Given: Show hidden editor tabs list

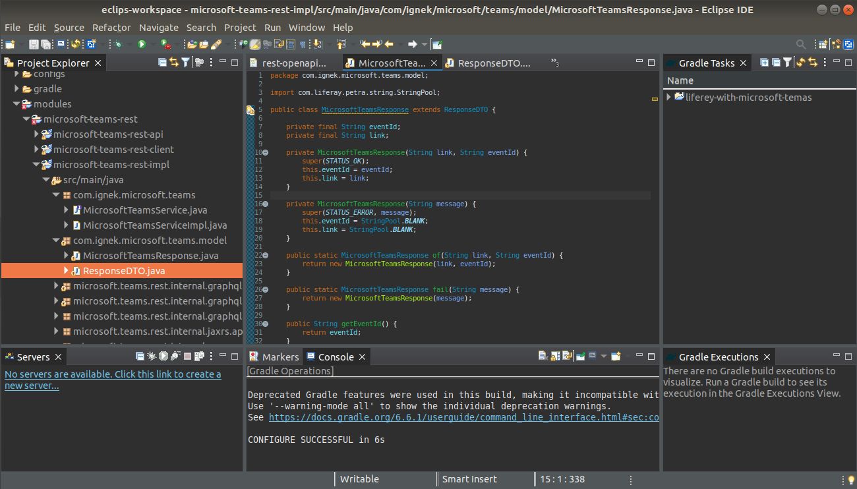Looking at the screenshot, I should (554, 63).
